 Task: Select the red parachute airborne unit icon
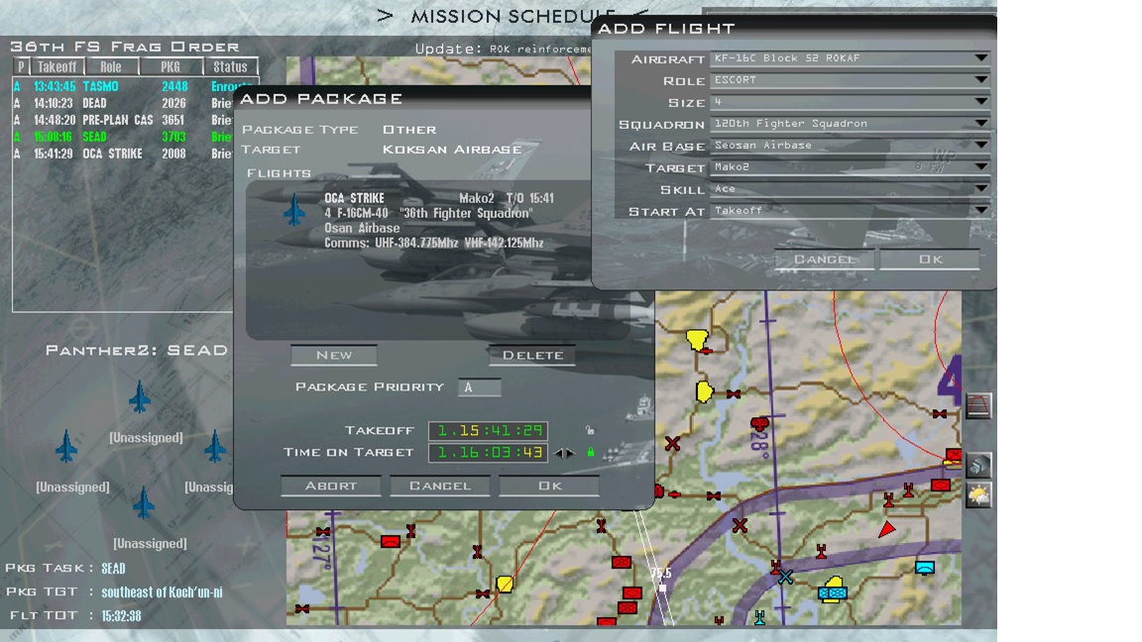(x=759, y=424)
